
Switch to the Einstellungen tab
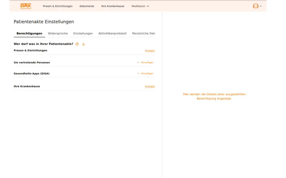click(83, 33)
